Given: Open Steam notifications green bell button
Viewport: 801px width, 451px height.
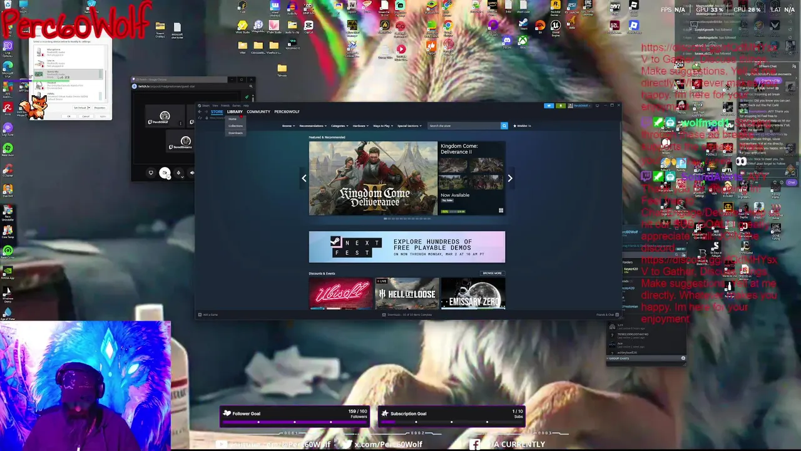Looking at the screenshot, I should 561,106.
